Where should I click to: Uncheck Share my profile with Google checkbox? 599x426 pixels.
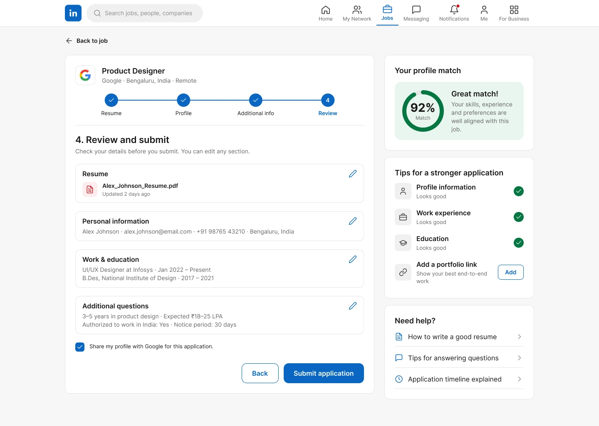(80, 347)
